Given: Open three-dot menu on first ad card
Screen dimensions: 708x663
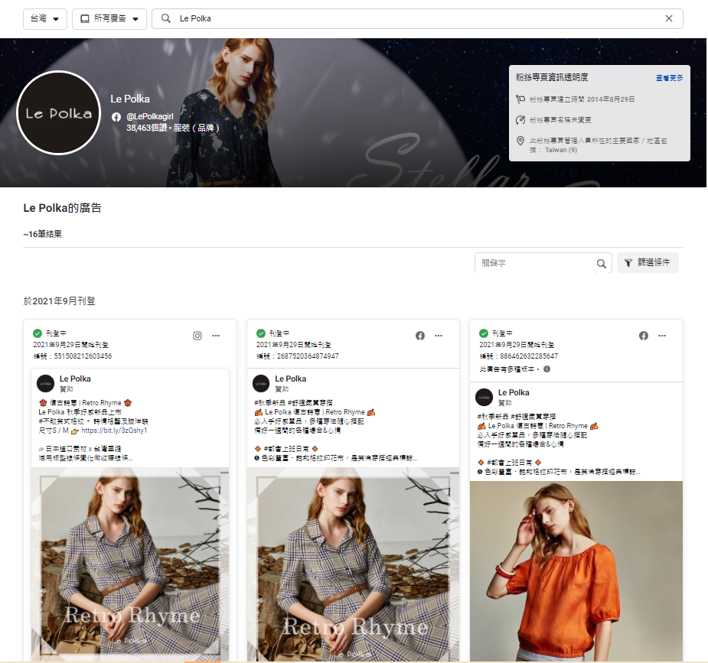Looking at the screenshot, I should (x=216, y=336).
